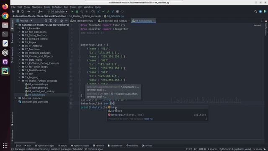The height and width of the screenshot is (151, 268).
Task: Expand the 13_Multithreading folder
Action: coord(19,70)
